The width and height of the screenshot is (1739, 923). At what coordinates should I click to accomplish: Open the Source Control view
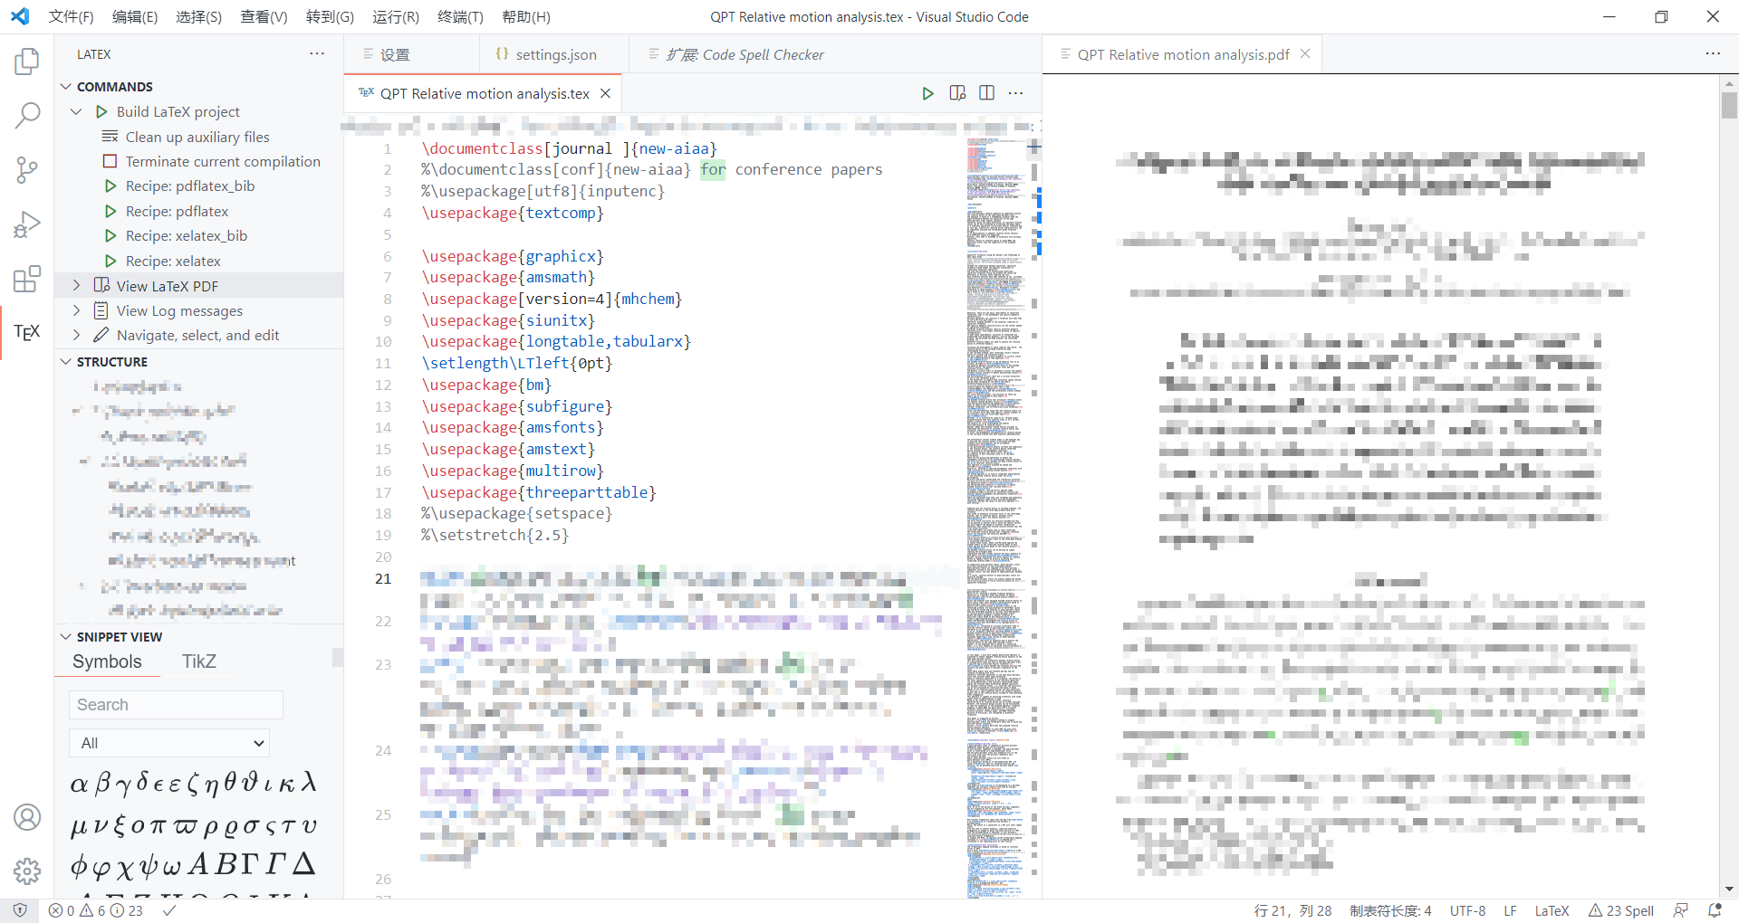26,170
